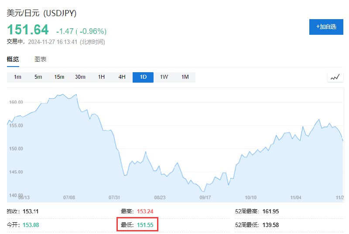Click the 52周最高 value 161.95

click(x=270, y=211)
